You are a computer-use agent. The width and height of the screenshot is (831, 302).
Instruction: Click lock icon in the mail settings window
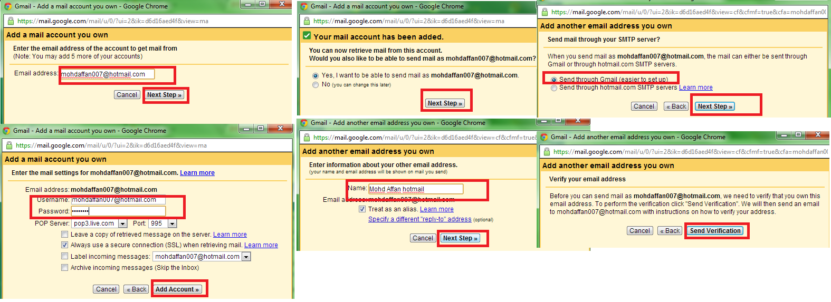click(8, 145)
